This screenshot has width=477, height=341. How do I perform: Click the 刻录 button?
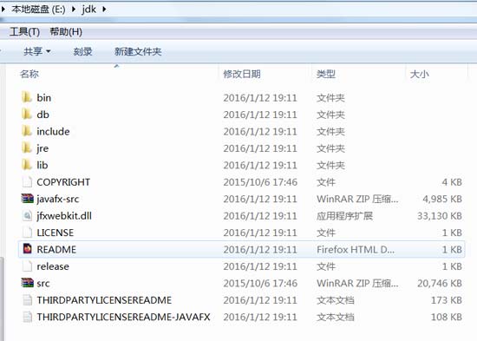[x=82, y=51]
